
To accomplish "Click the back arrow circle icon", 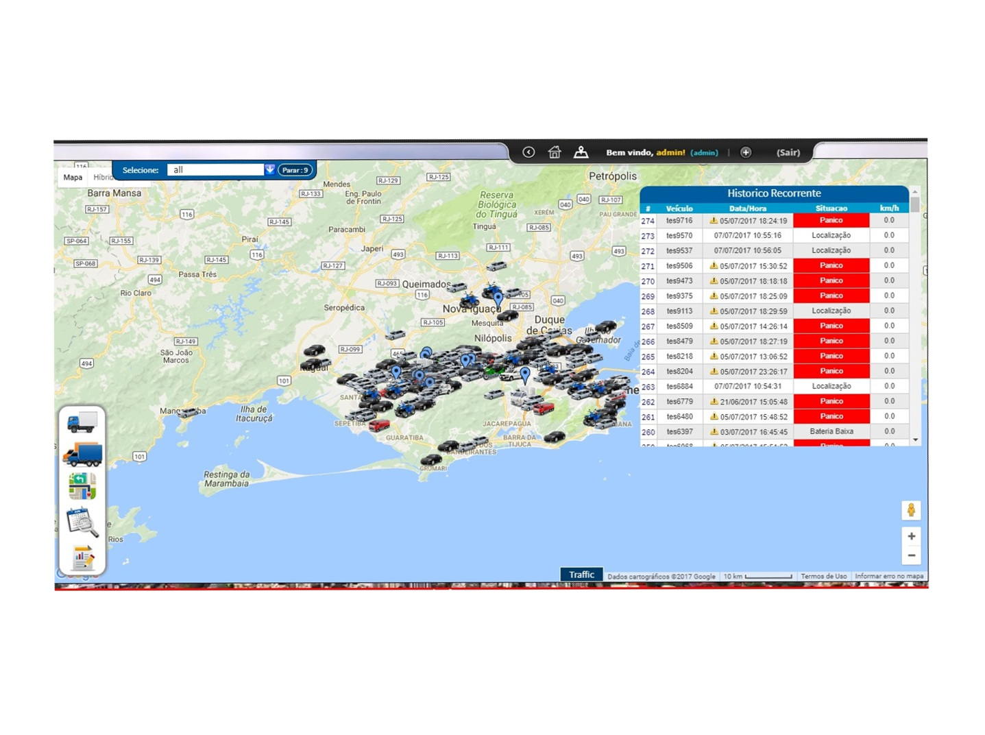I will pyautogui.click(x=528, y=152).
